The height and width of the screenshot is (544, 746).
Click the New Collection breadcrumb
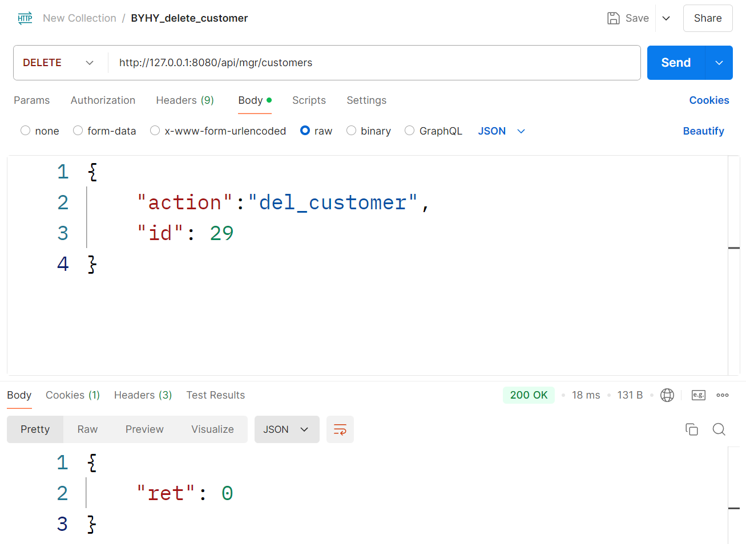coord(79,18)
